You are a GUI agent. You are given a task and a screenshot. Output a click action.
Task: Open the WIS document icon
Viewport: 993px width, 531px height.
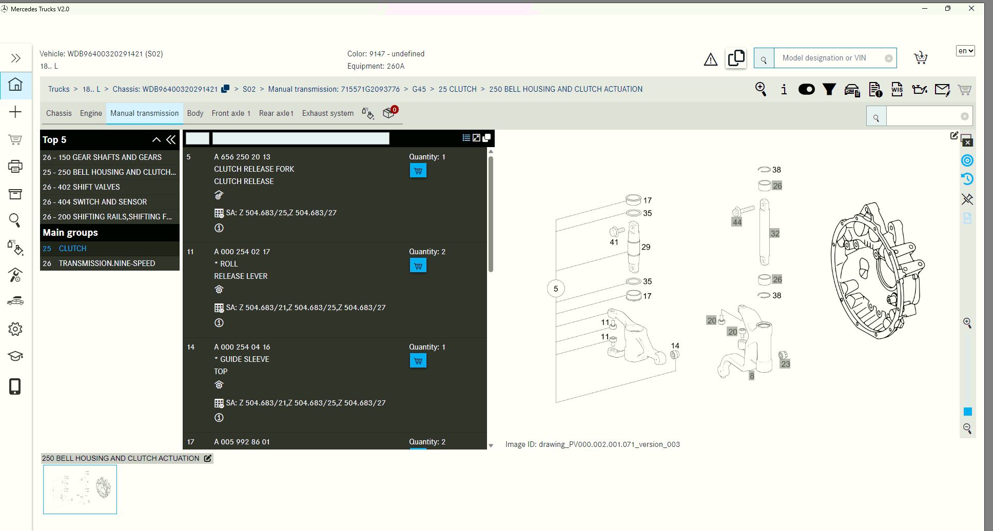click(897, 89)
